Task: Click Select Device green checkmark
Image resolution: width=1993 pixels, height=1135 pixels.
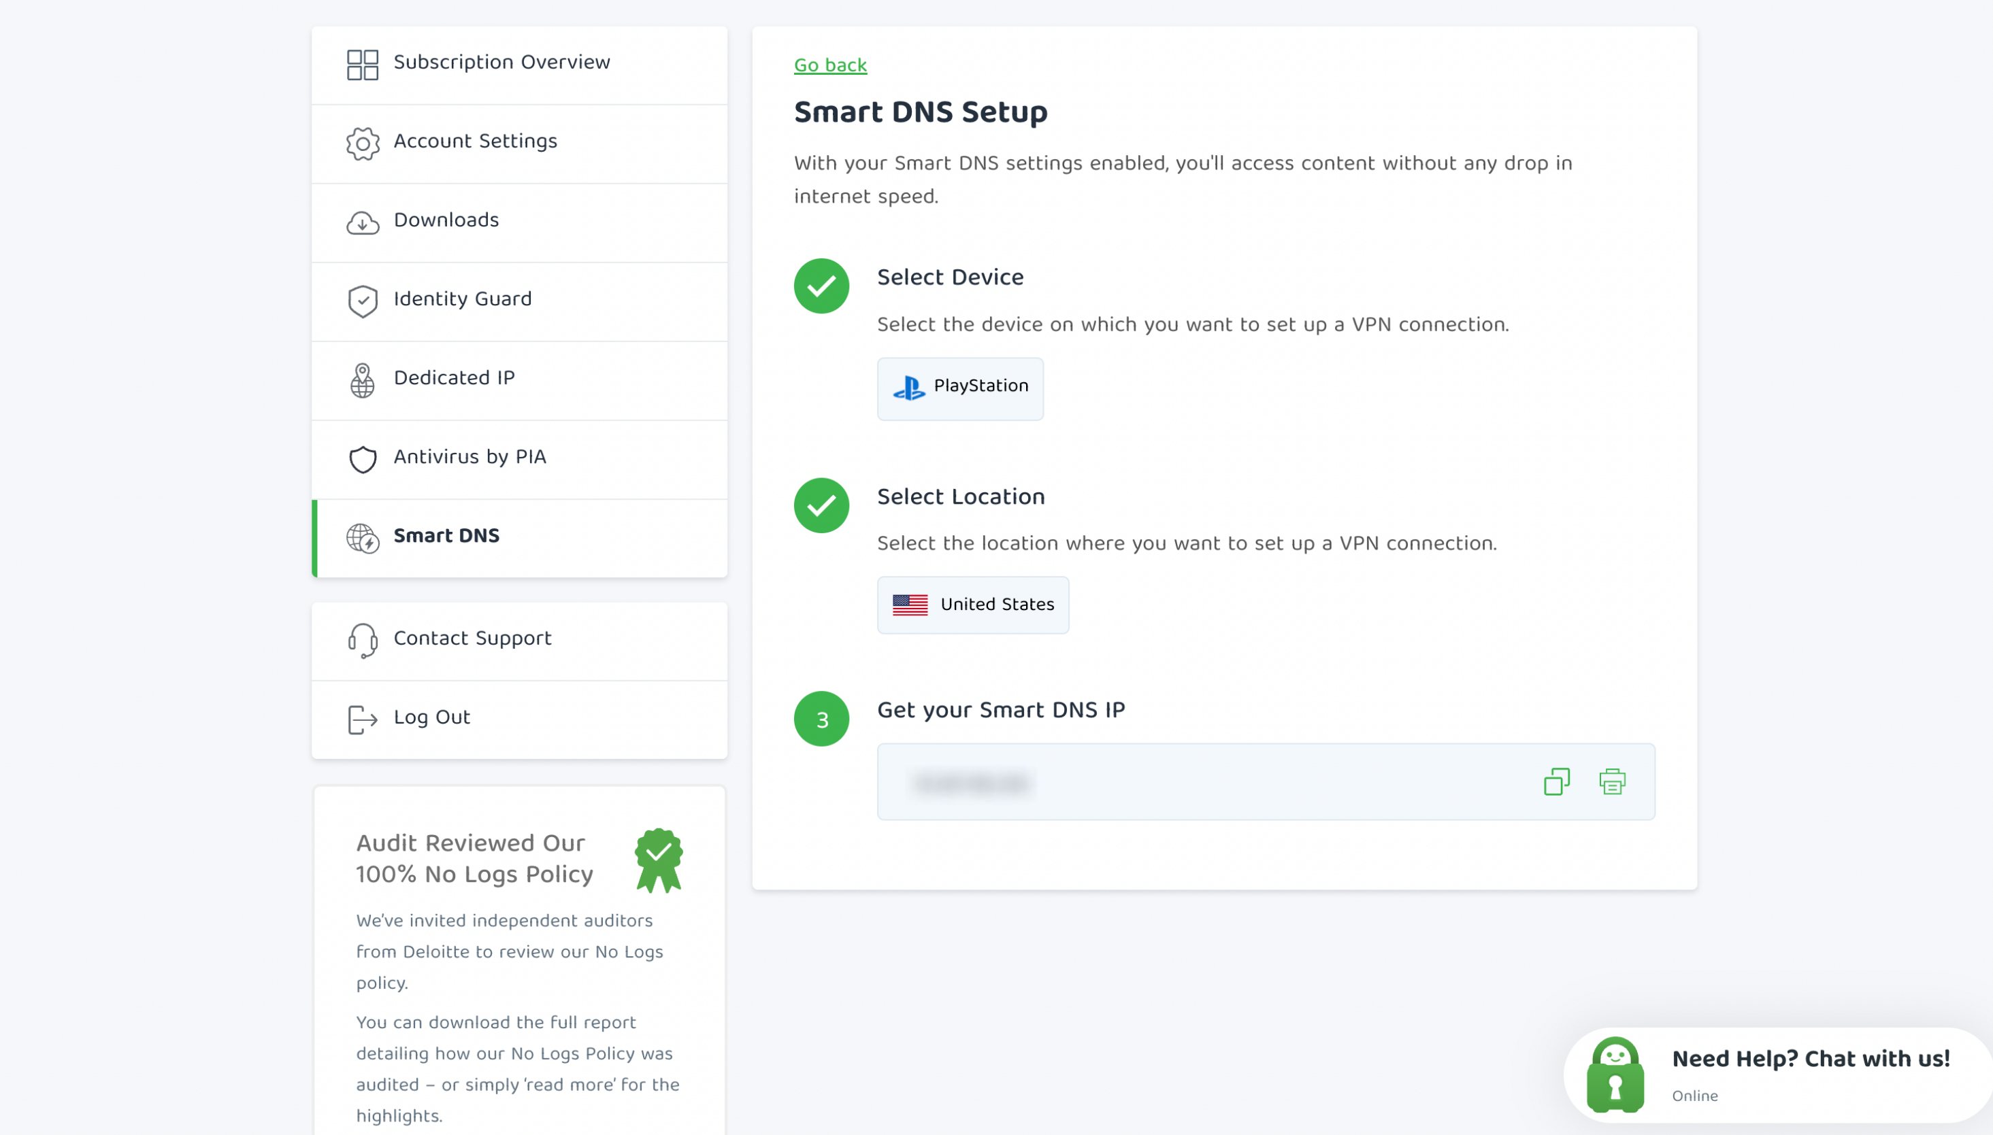Action: [x=821, y=286]
